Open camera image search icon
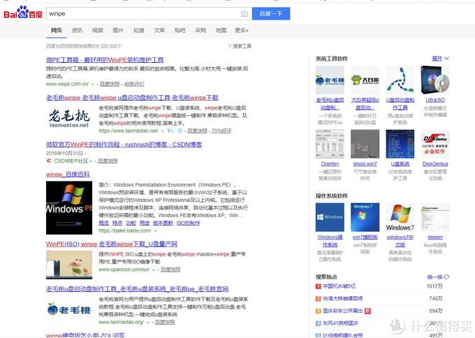This screenshot has width=475, height=338. tap(244, 14)
